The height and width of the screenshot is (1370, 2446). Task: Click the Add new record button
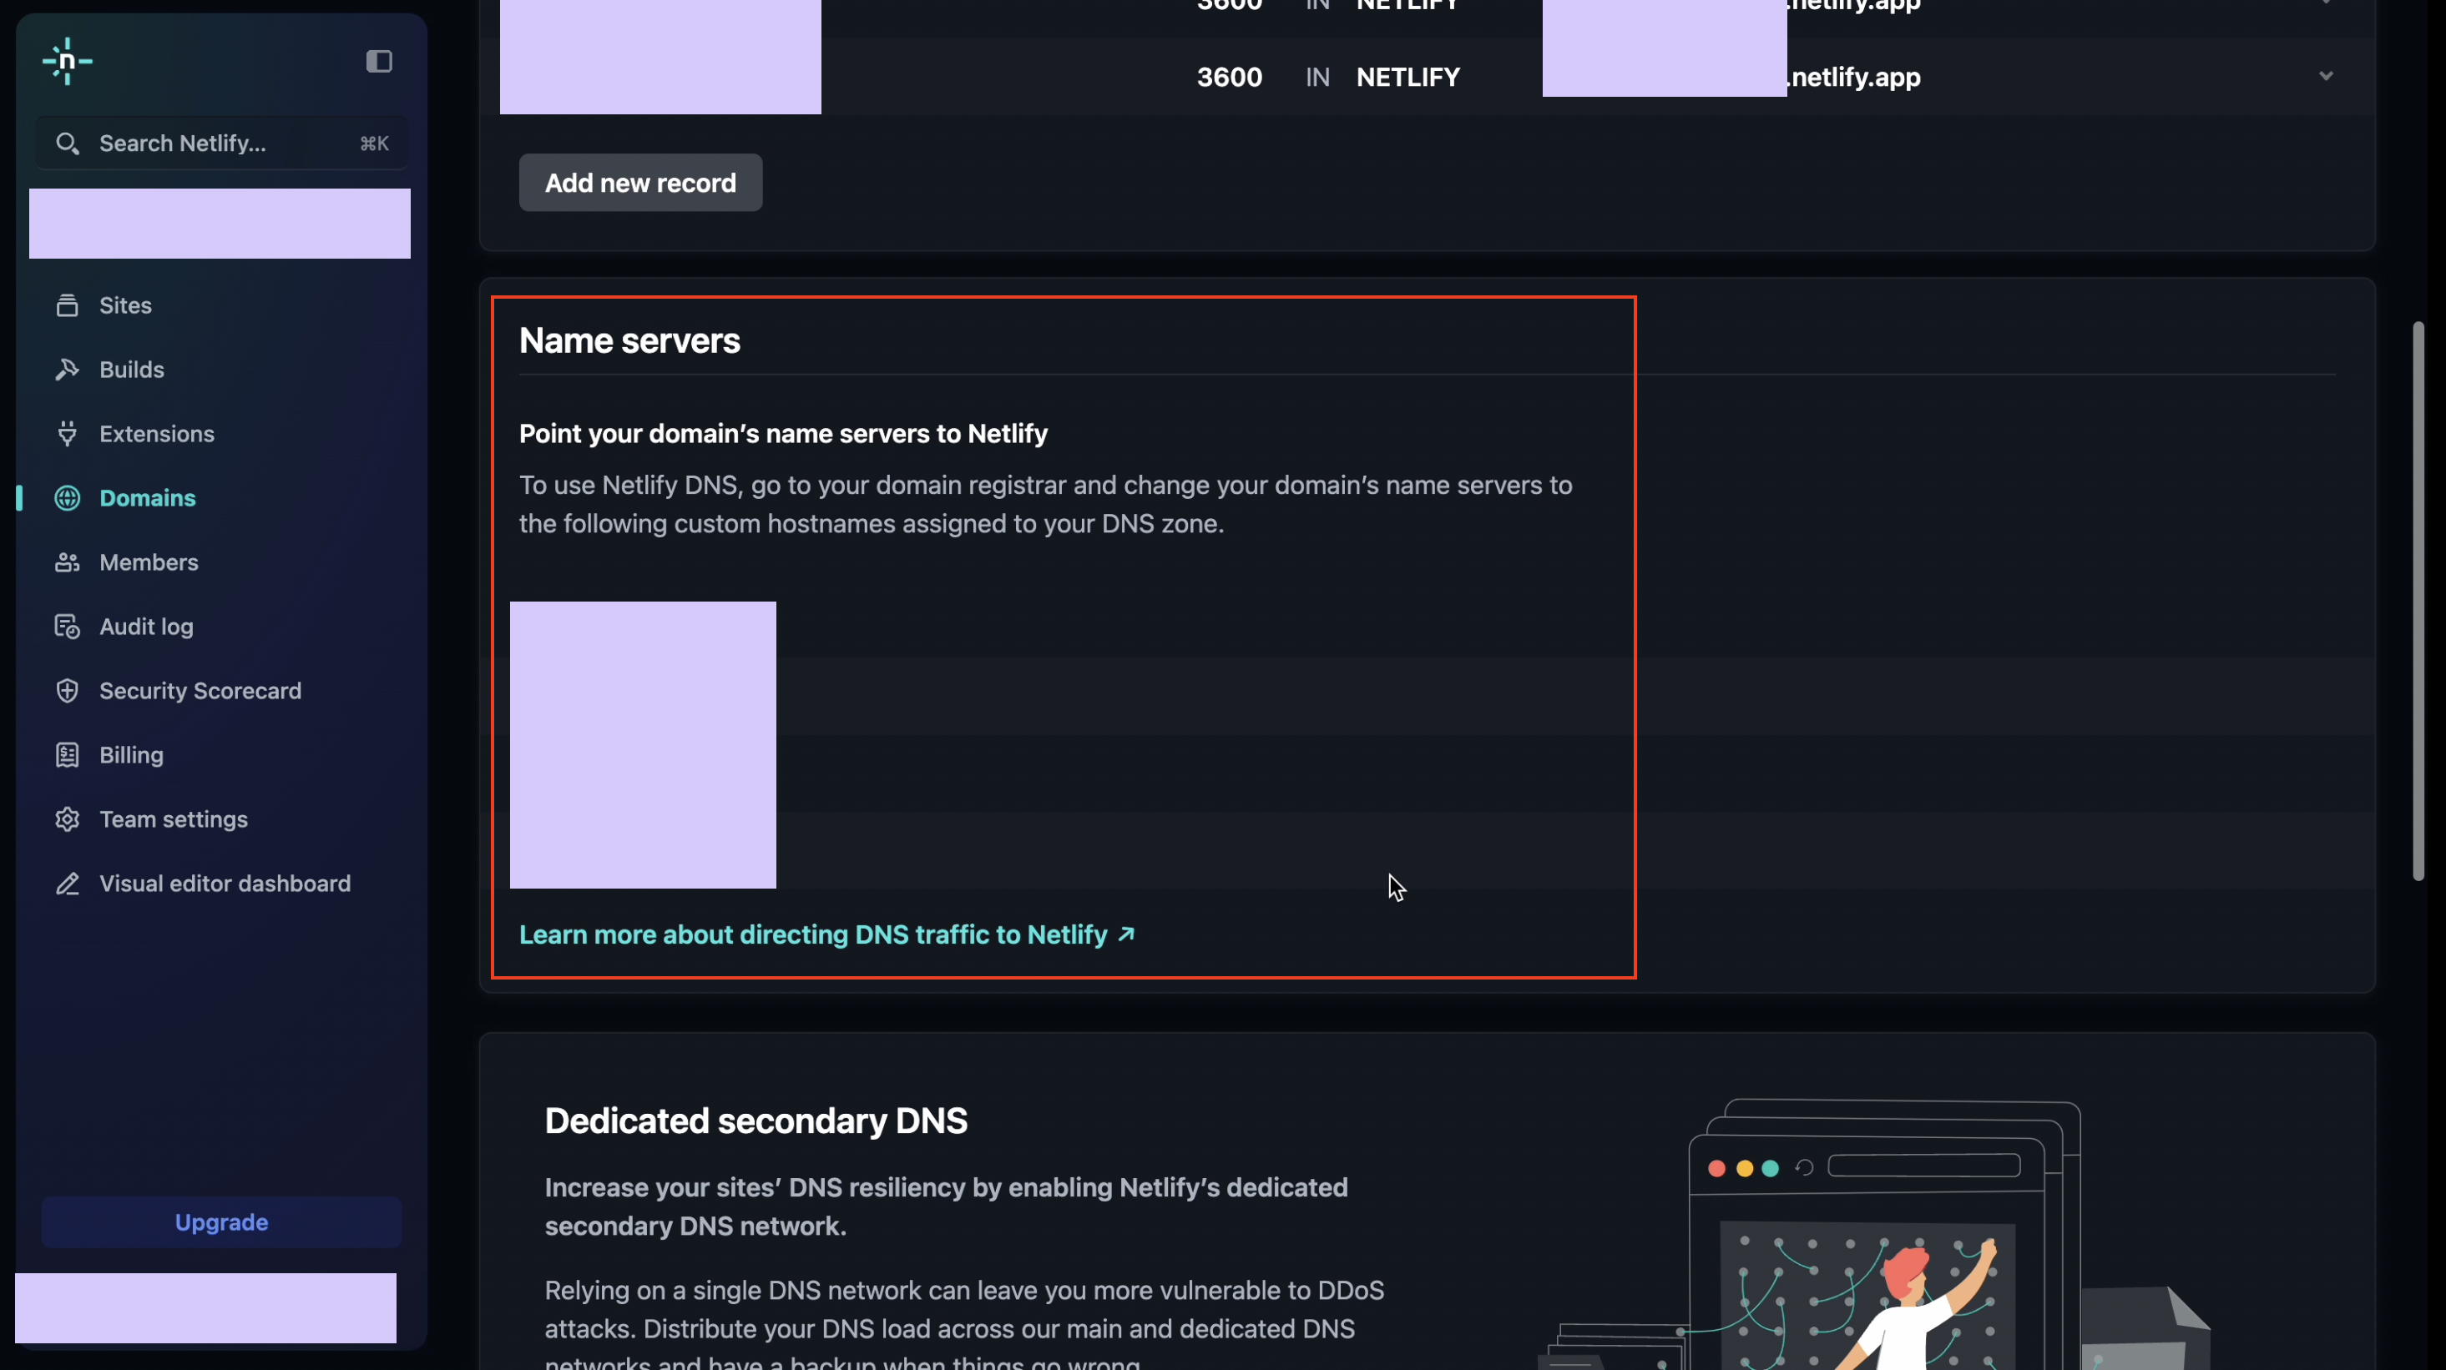tap(640, 183)
